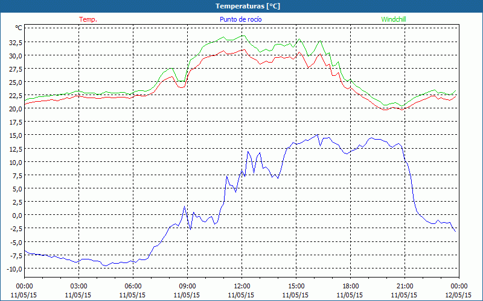483x301 pixels.
Task: Click the 2,5 y-axis value
Action: coord(17,202)
